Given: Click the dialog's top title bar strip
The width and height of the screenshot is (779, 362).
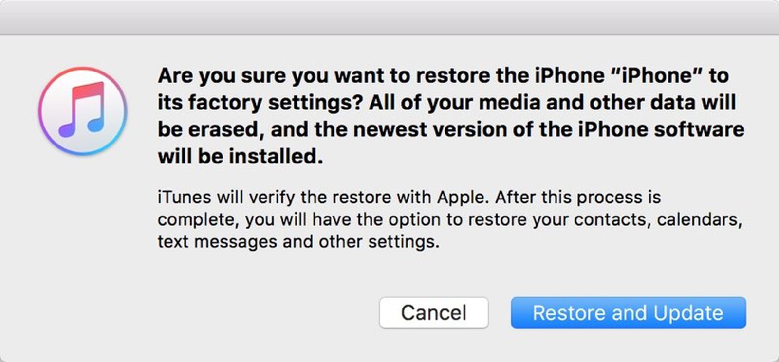Looking at the screenshot, I should click(x=389, y=17).
